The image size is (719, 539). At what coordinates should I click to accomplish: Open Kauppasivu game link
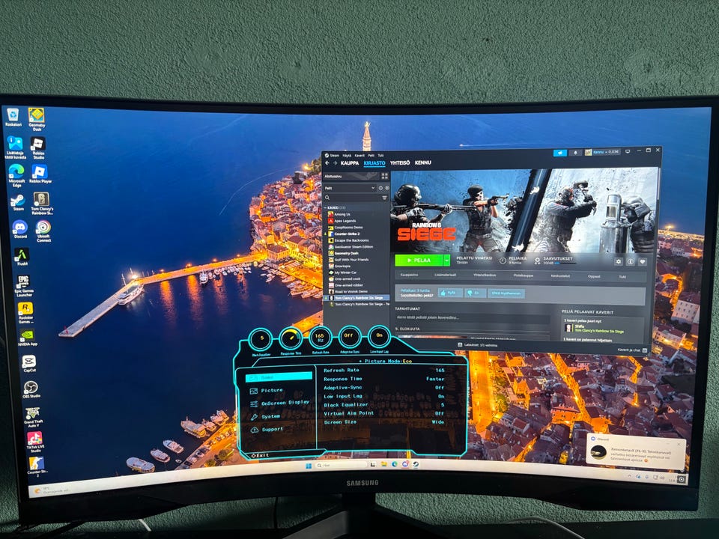409,275
